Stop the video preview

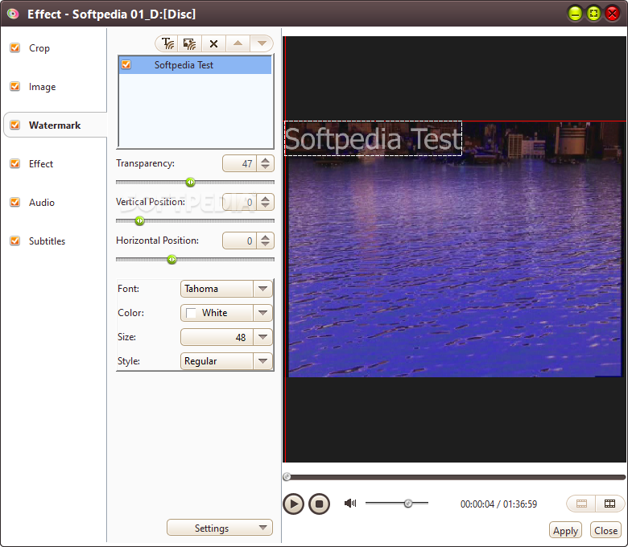[x=319, y=504]
